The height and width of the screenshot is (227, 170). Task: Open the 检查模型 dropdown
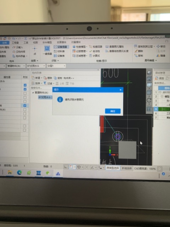87,47
